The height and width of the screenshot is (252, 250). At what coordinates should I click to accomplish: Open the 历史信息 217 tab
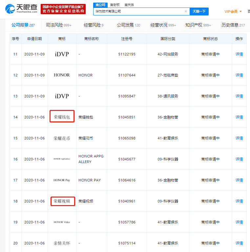click(x=233, y=25)
